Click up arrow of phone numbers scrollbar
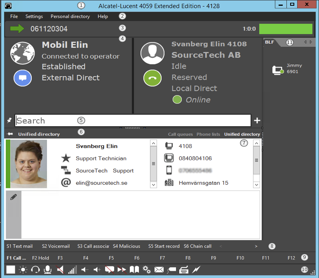The width and height of the screenshot is (319, 278). tap(256, 143)
